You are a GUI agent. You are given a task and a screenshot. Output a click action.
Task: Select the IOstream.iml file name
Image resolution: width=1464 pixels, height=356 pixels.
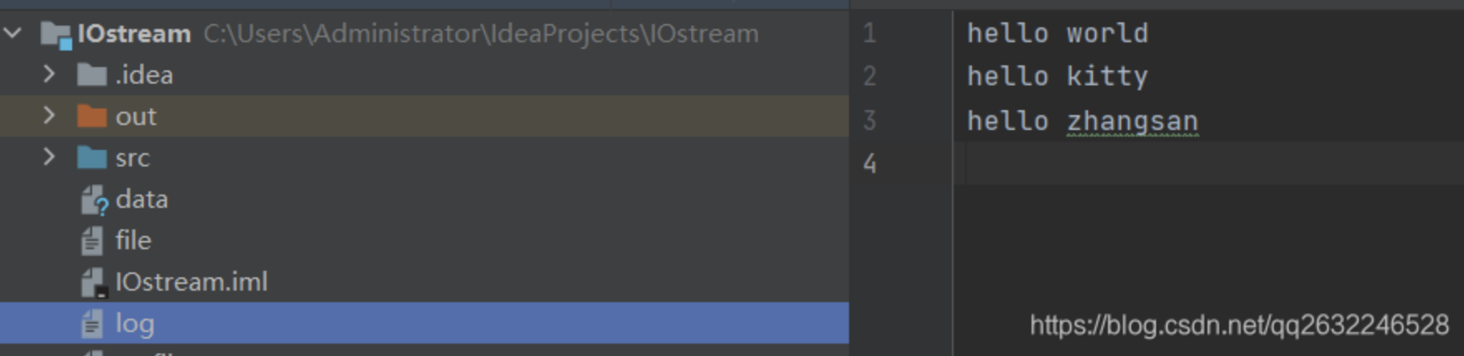point(191,282)
